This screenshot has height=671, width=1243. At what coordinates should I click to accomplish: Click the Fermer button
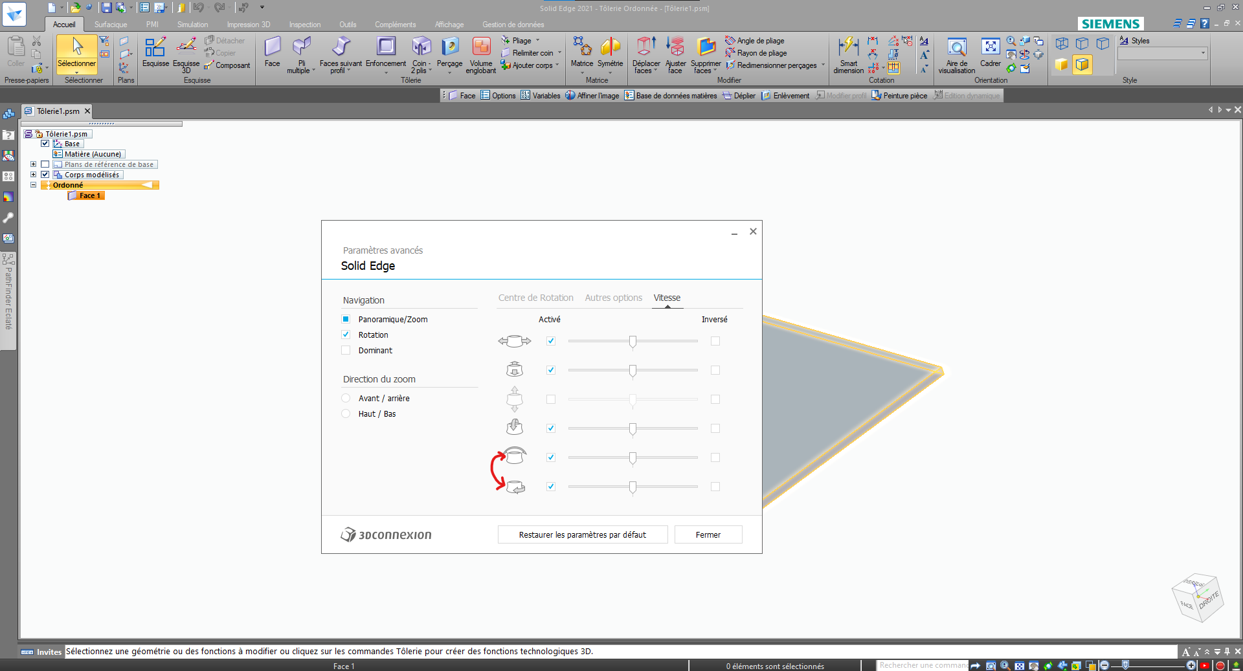point(708,534)
